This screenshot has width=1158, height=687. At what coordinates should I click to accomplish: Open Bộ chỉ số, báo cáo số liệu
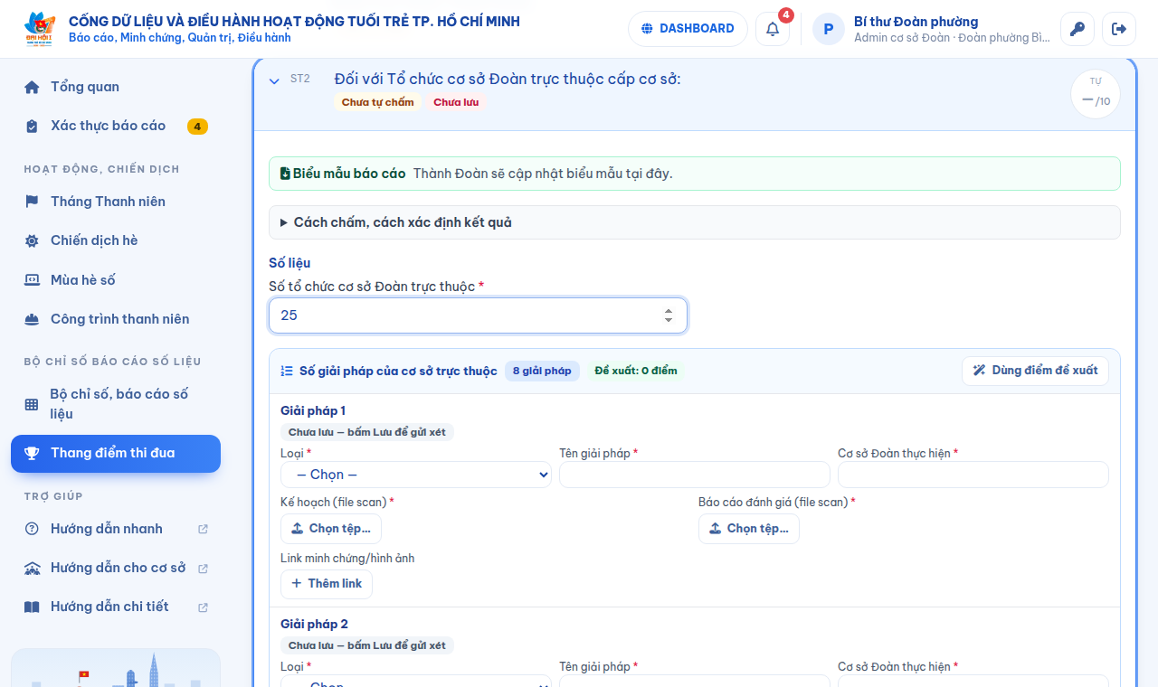pyautogui.click(x=116, y=404)
